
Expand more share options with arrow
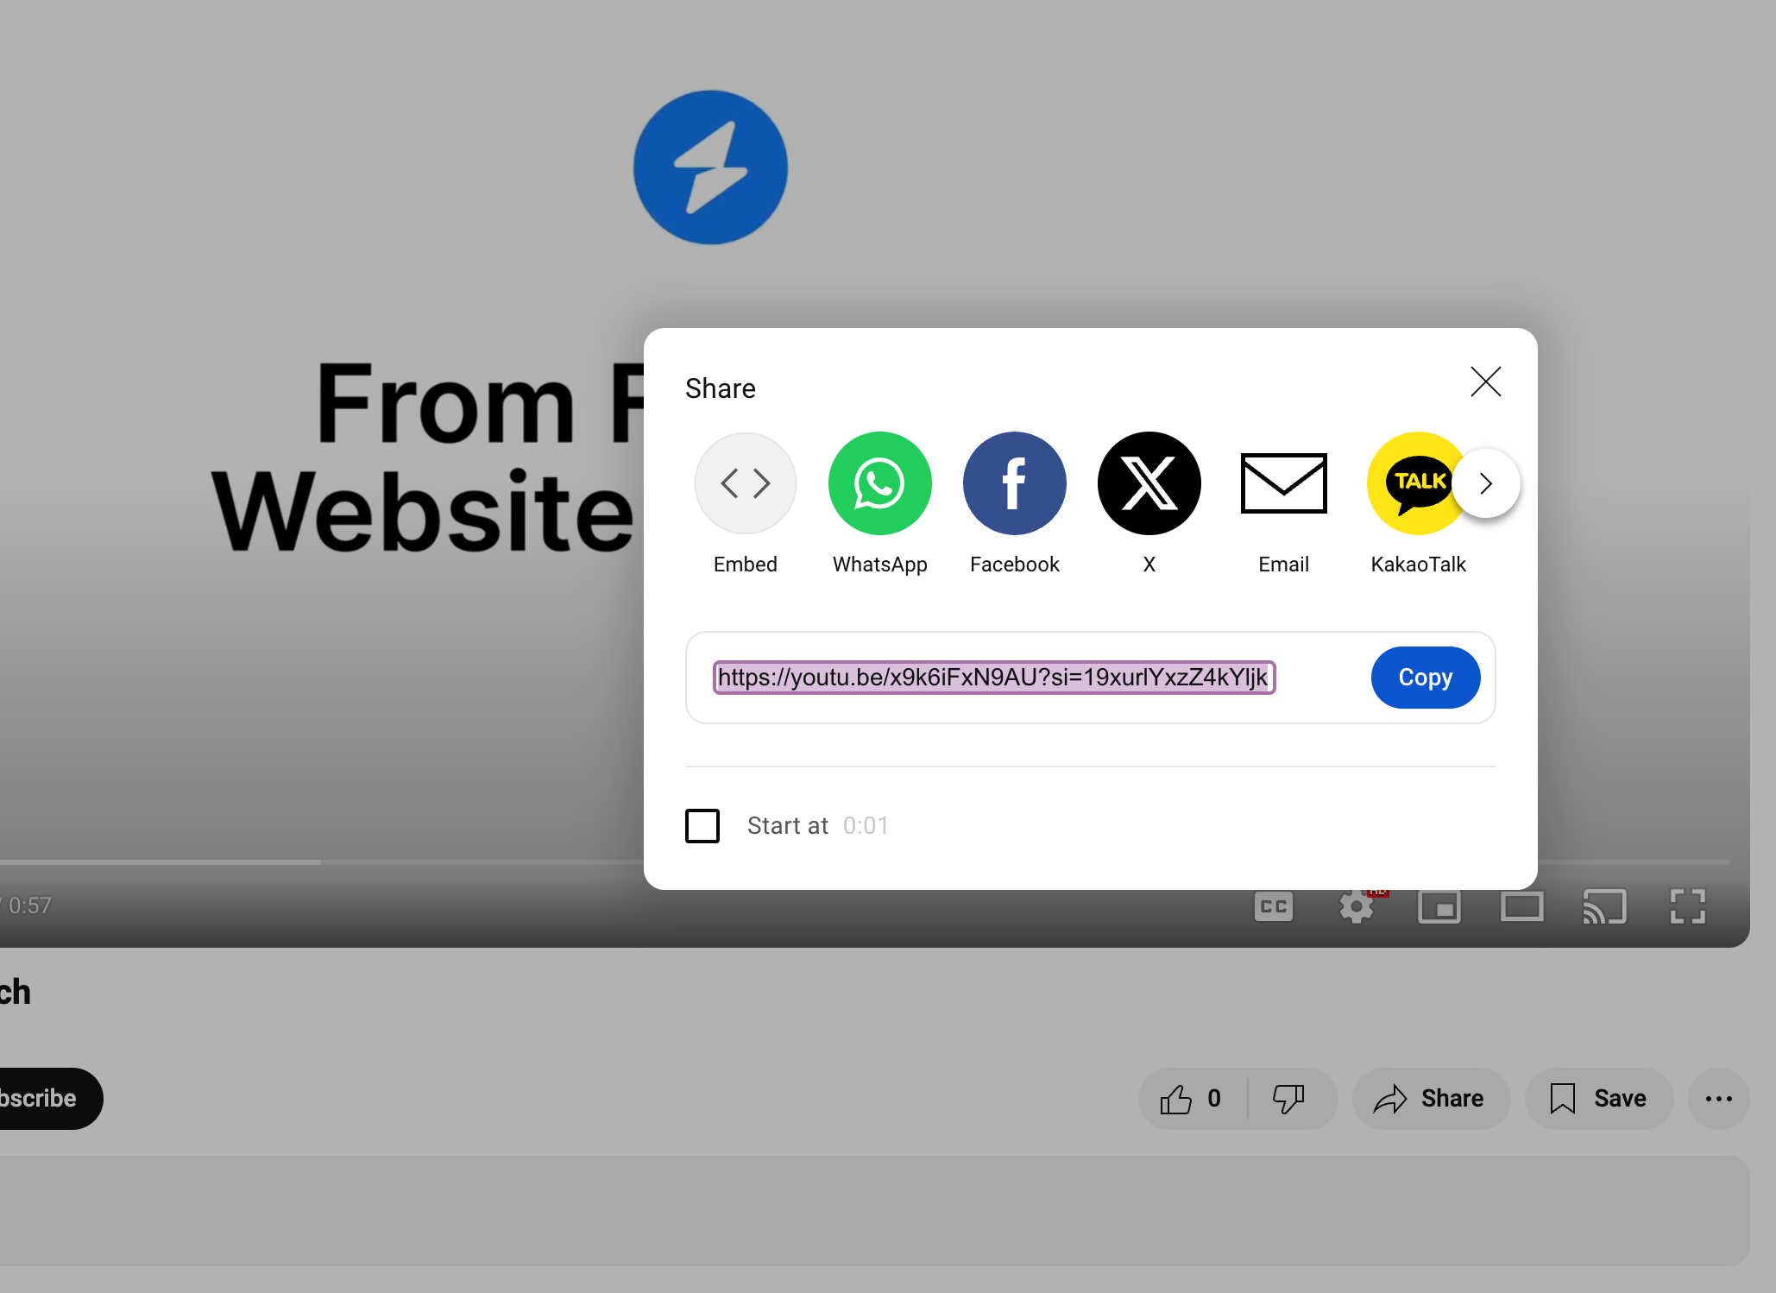point(1486,483)
